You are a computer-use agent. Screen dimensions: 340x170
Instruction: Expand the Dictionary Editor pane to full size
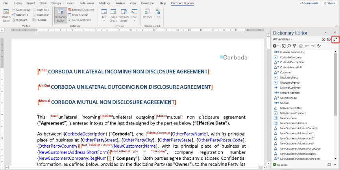[x=335, y=39]
